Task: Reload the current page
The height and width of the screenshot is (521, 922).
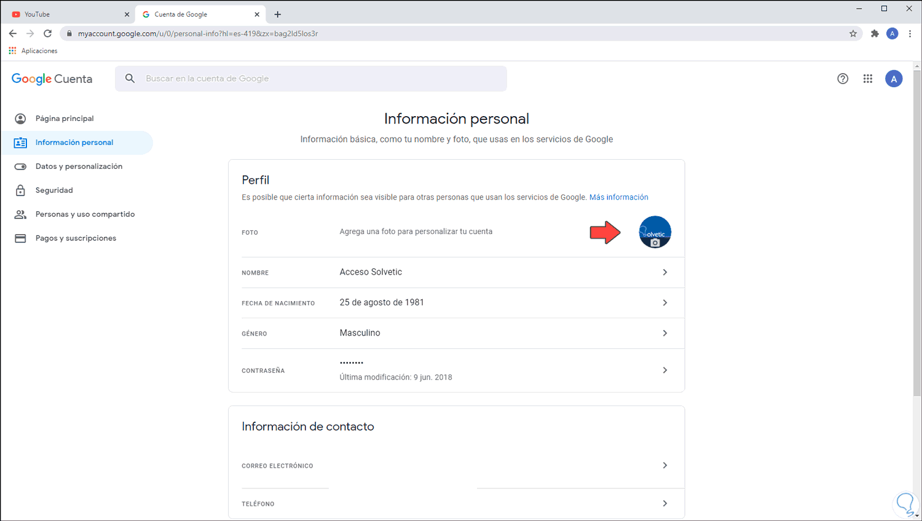Action: click(x=47, y=34)
